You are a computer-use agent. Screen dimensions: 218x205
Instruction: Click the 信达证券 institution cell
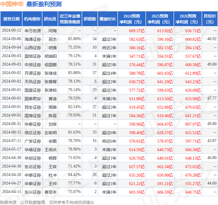click(33, 132)
